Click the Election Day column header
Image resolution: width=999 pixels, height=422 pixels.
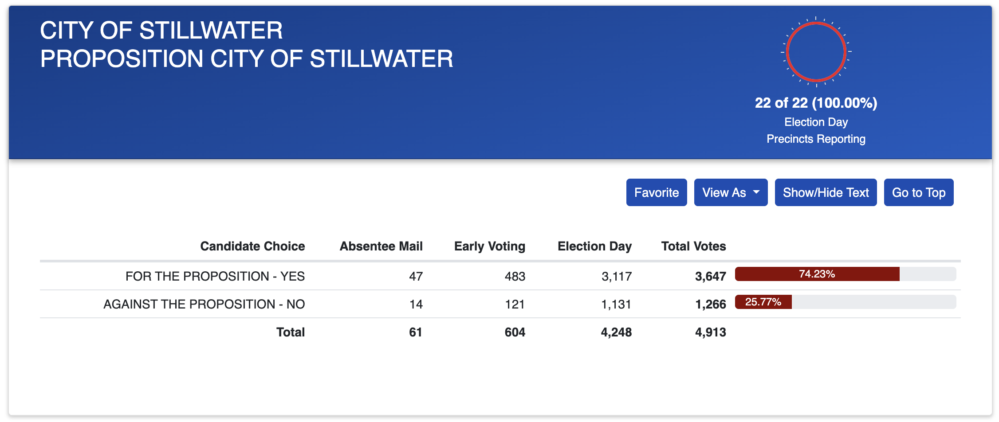(594, 246)
